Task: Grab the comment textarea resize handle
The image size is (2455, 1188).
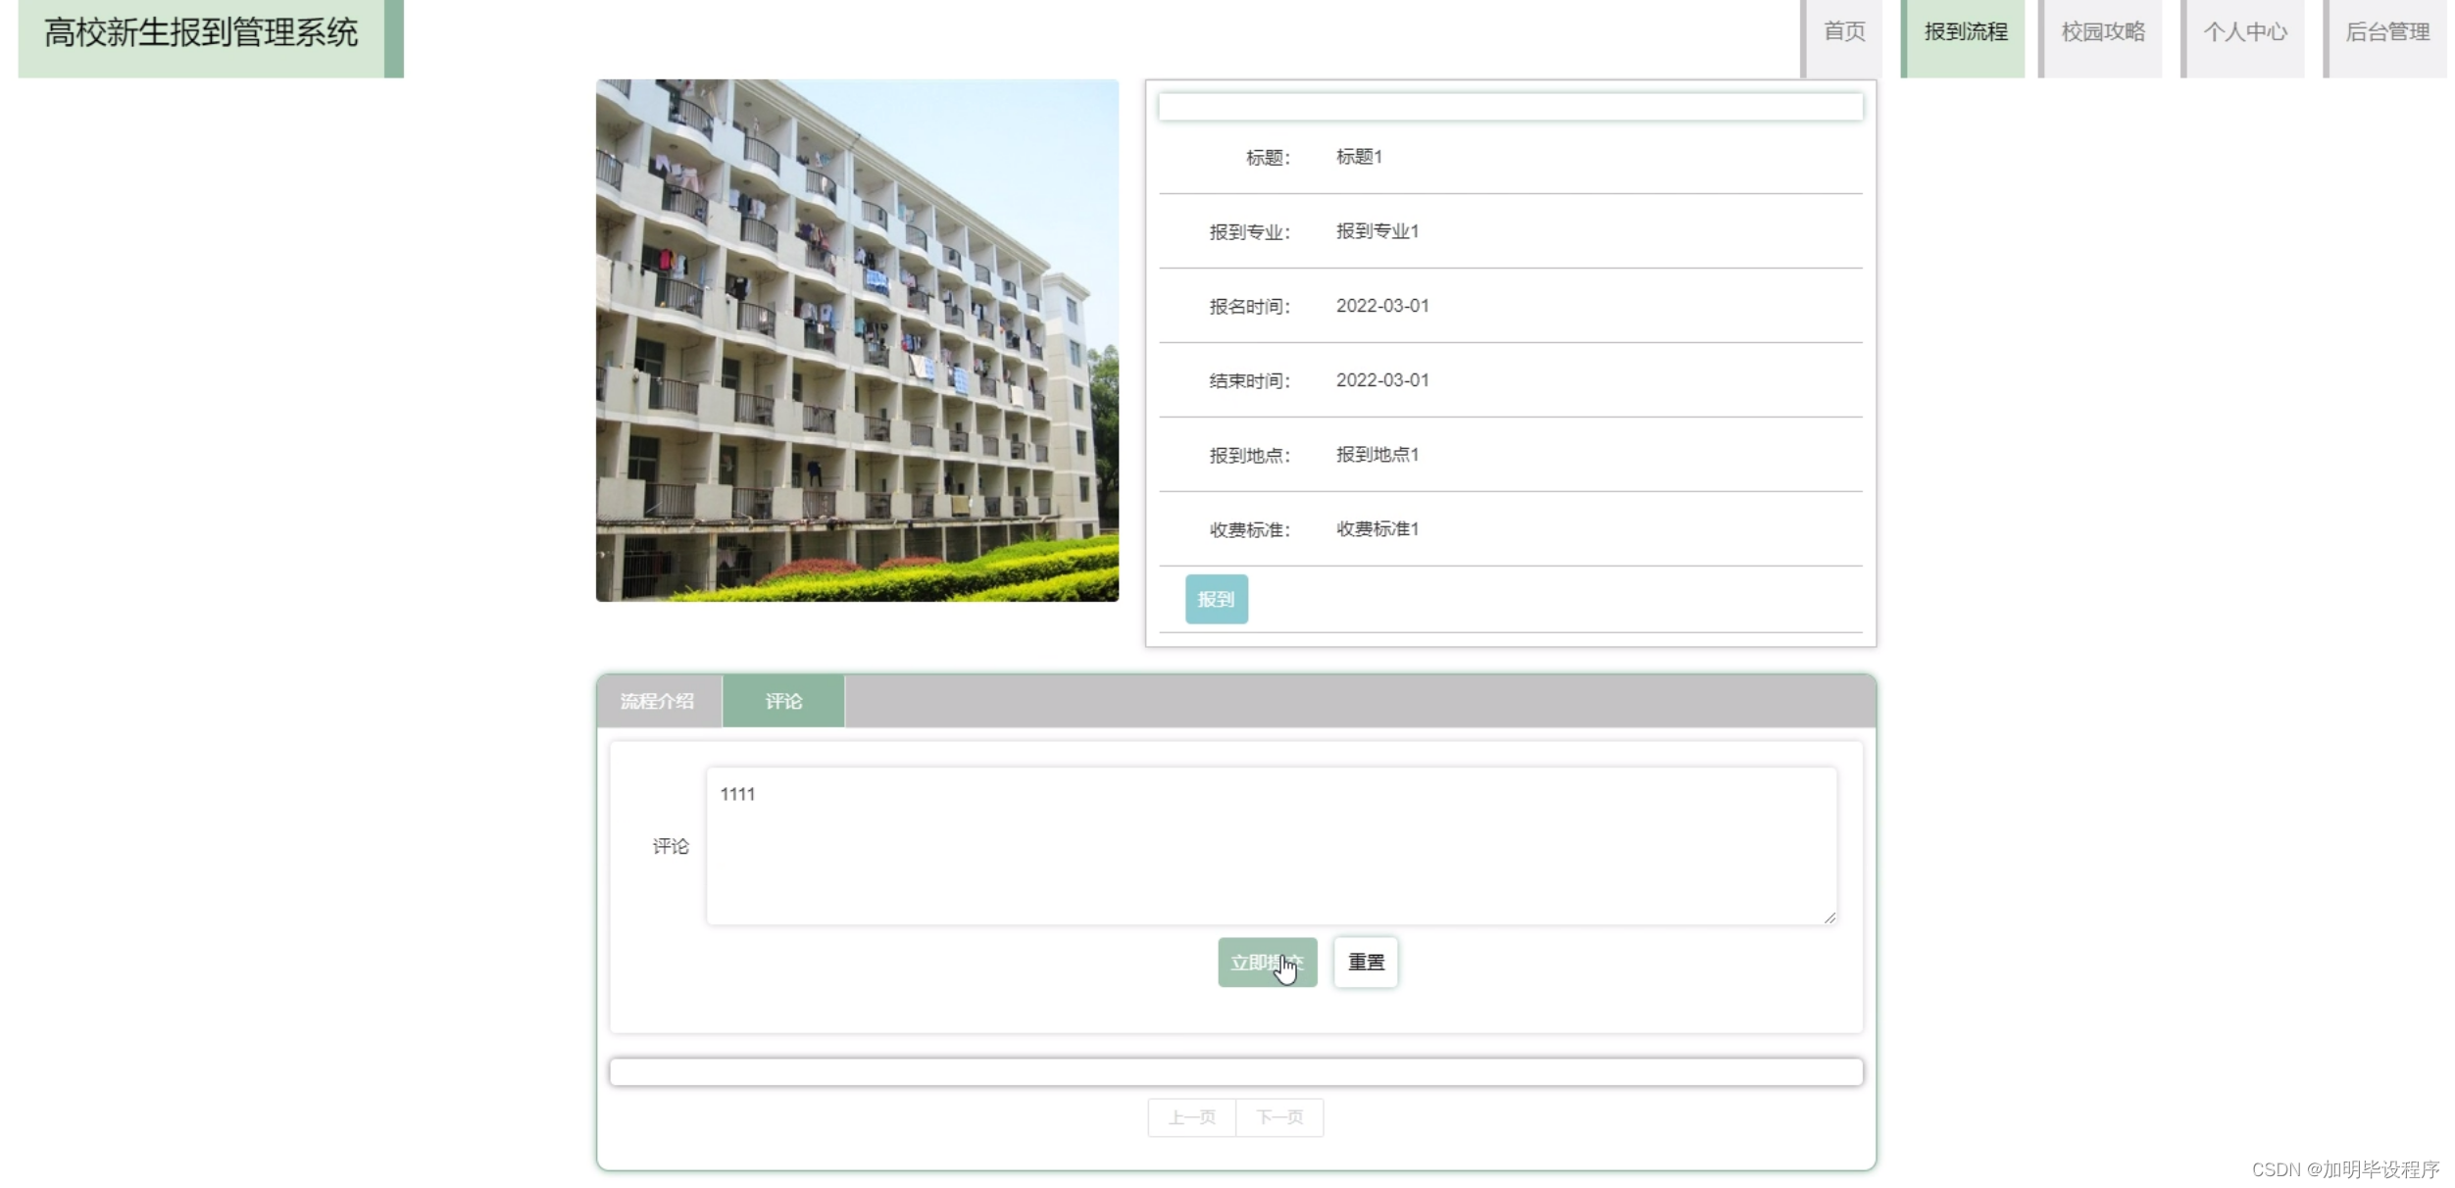Action: (1829, 917)
